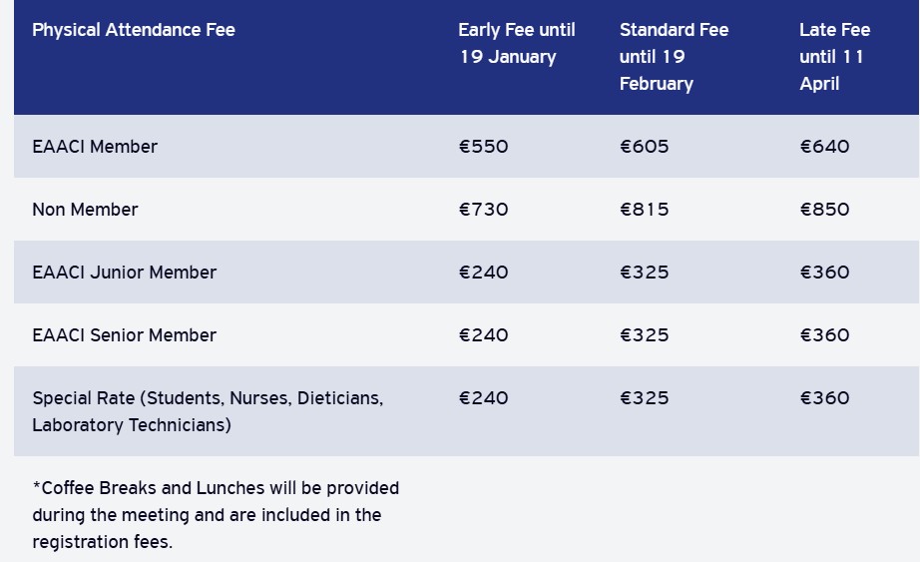
Task: Select the €850 Non Member late fee
Action: (x=825, y=210)
